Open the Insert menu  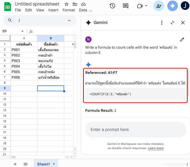(53, 10)
